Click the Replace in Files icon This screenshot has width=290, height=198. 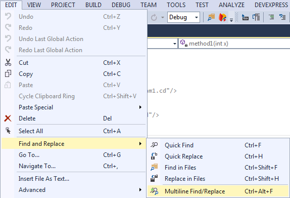[154, 178]
